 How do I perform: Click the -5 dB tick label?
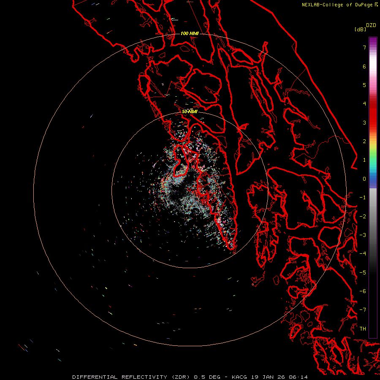(x=363, y=273)
